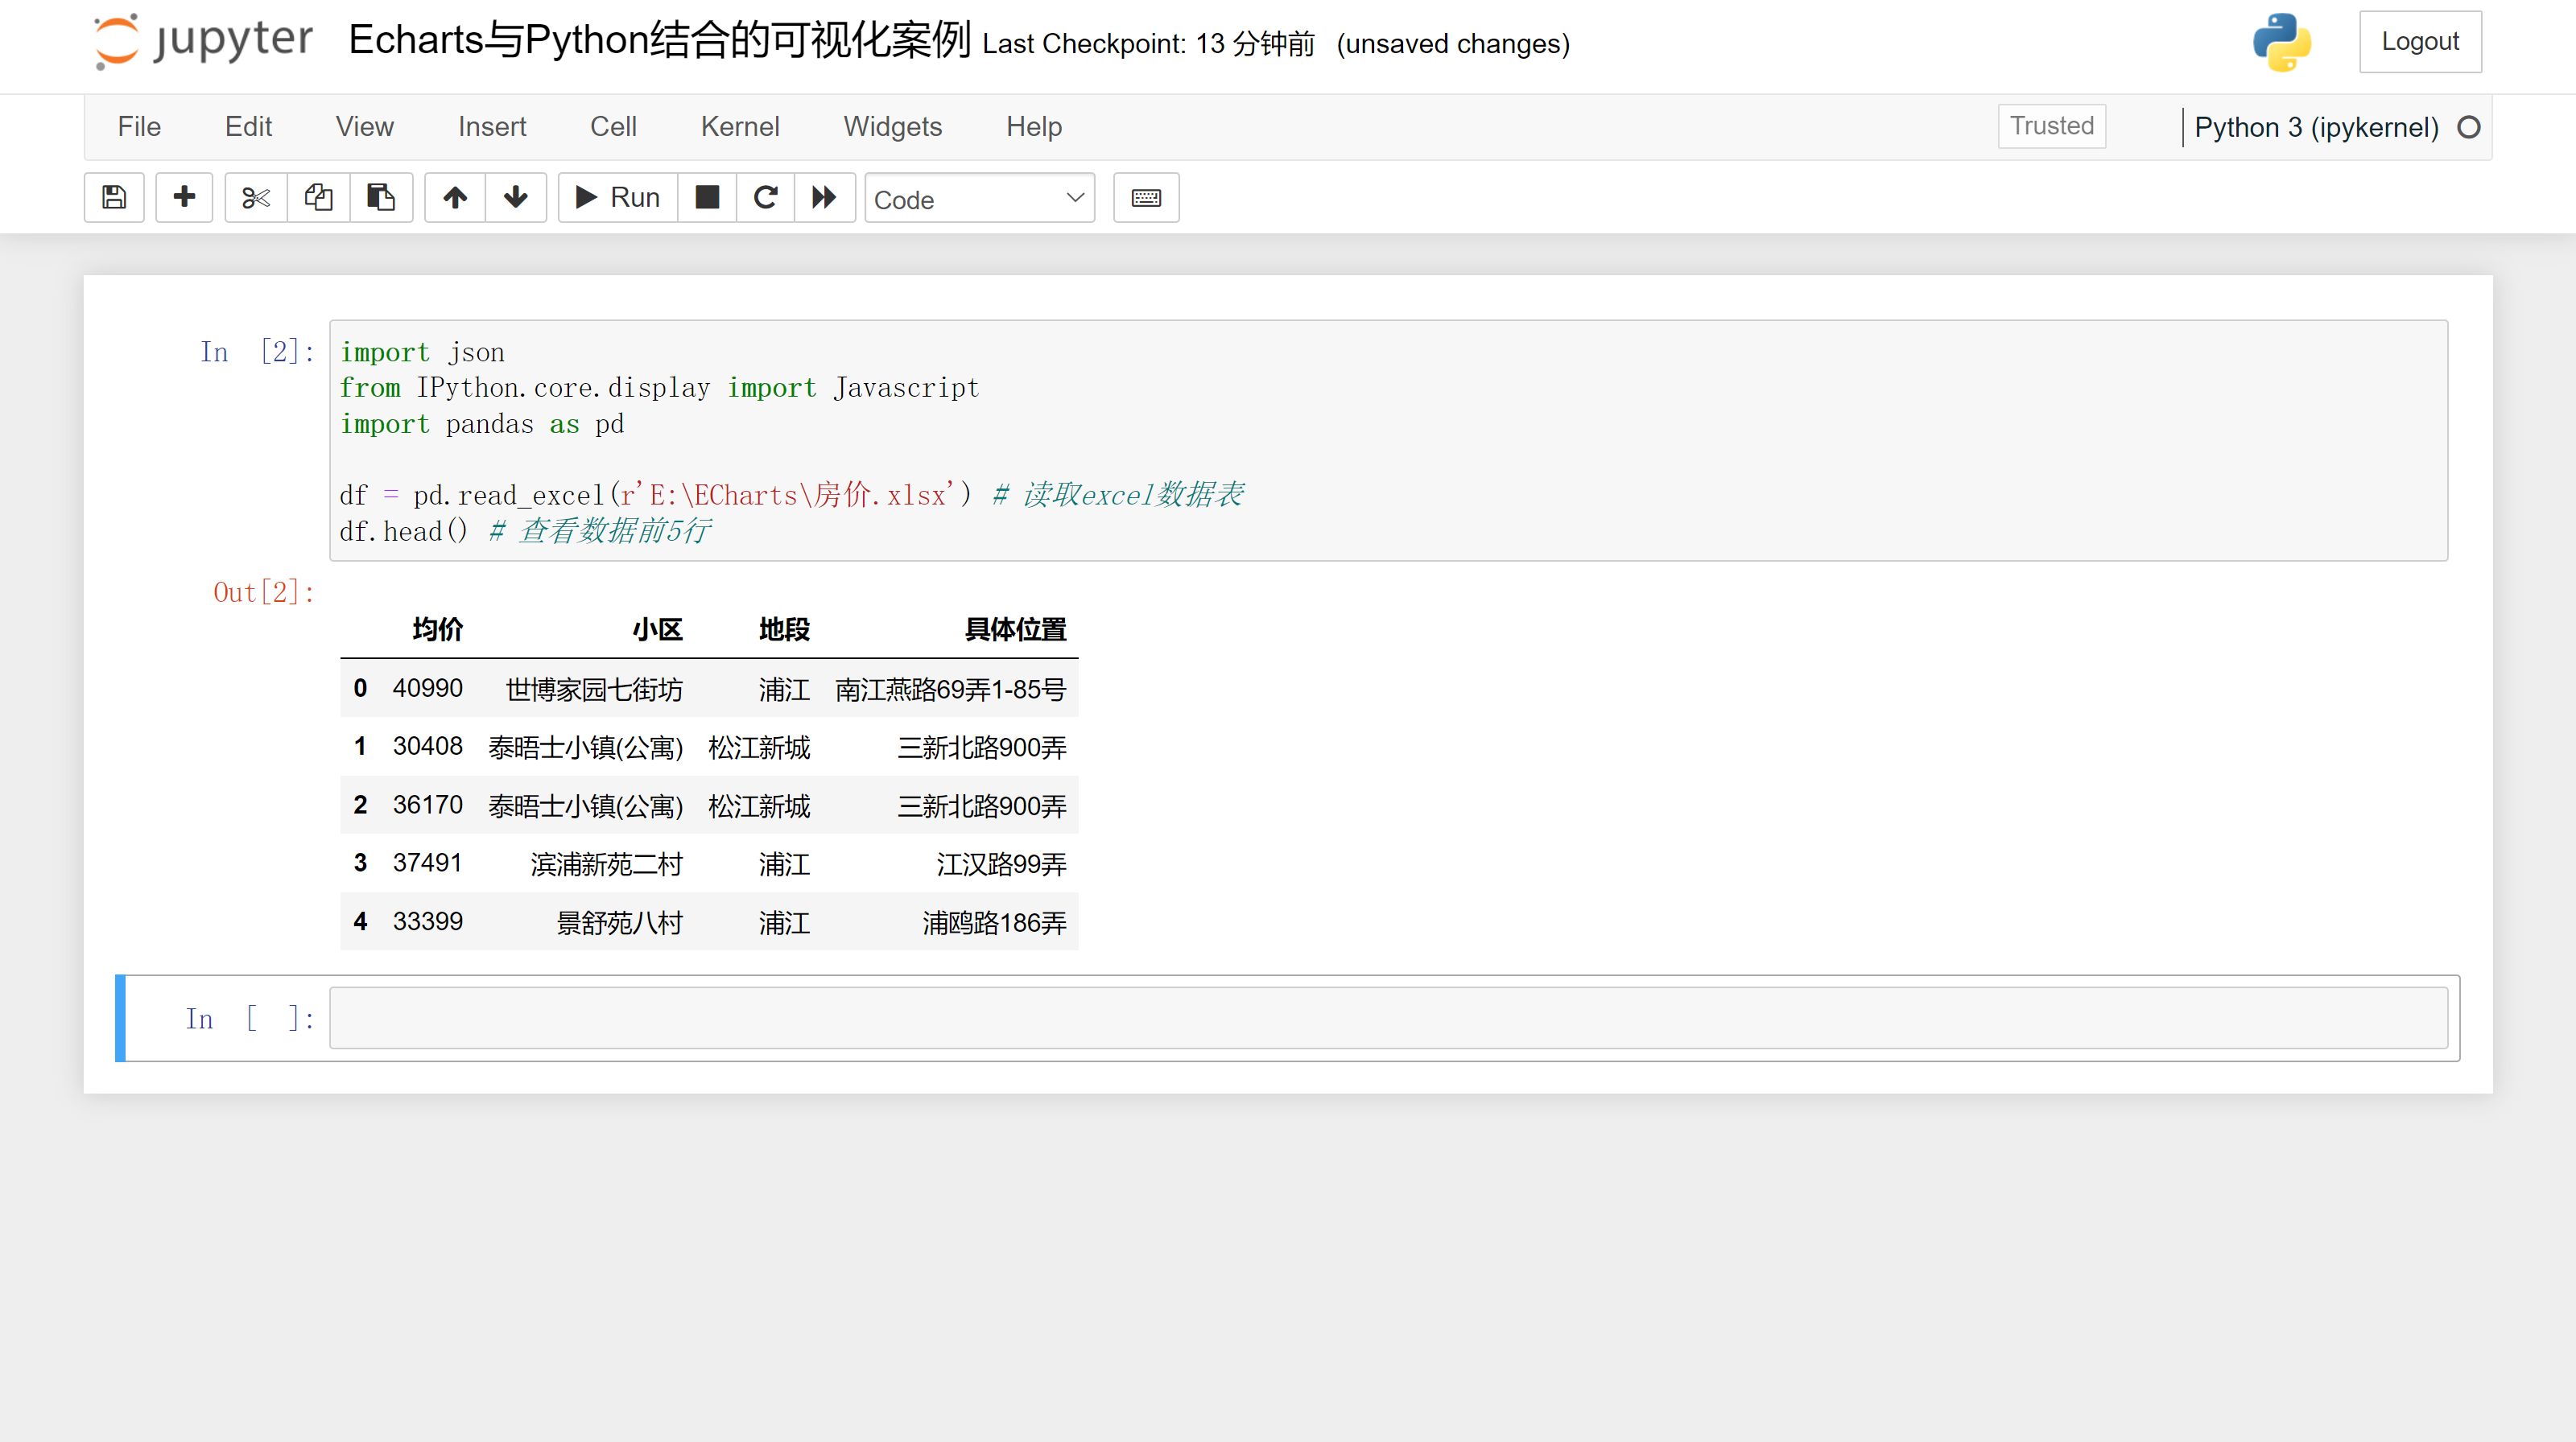Open the cell type dropdown showing Code
The image size is (2576, 1442).
point(980,198)
